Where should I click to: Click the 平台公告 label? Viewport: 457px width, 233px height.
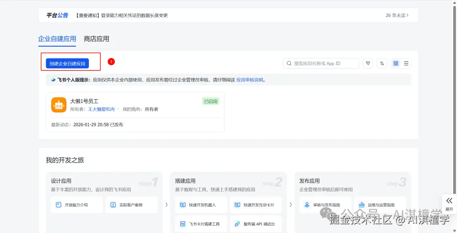click(x=57, y=15)
